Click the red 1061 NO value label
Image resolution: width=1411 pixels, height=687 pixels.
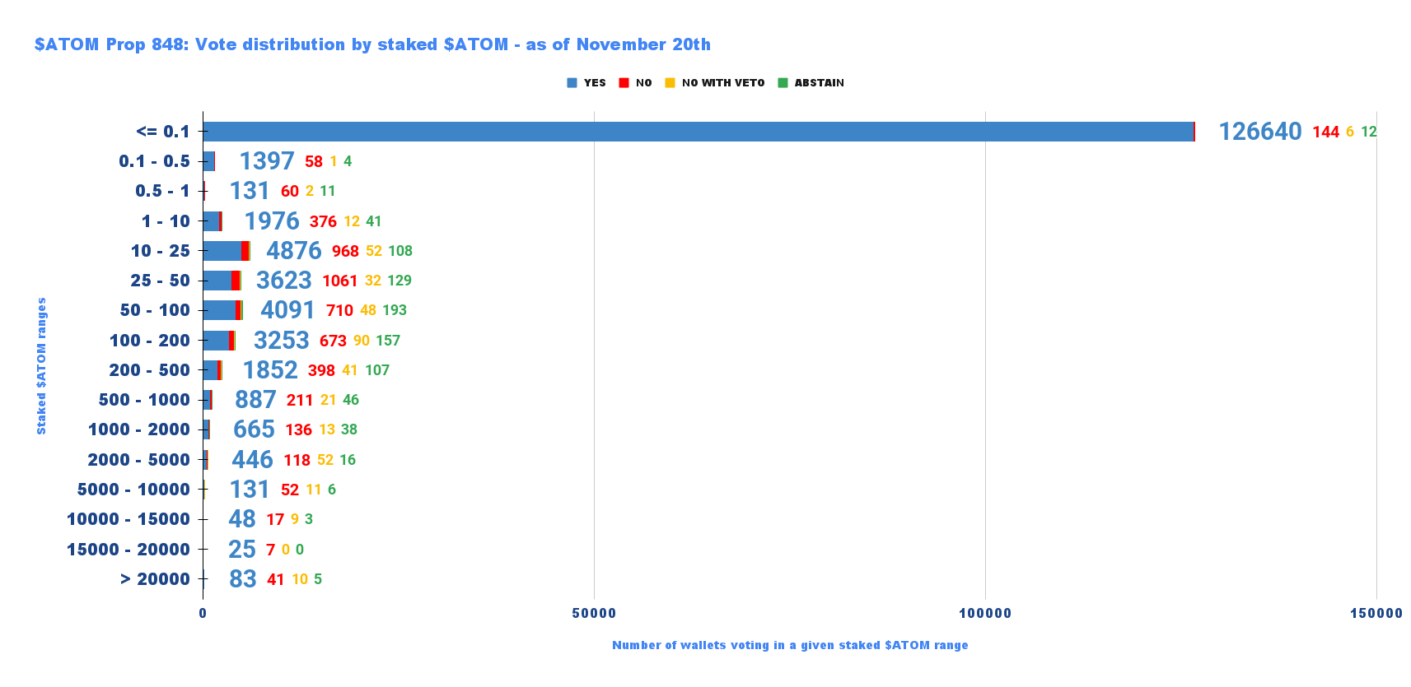point(339,281)
